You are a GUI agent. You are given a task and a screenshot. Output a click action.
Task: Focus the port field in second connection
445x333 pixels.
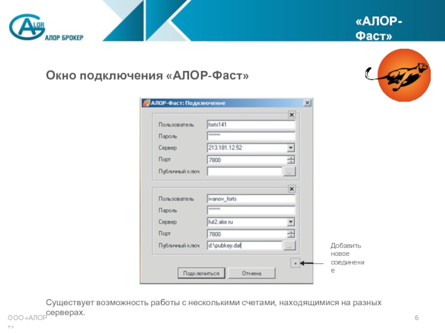[x=247, y=234]
